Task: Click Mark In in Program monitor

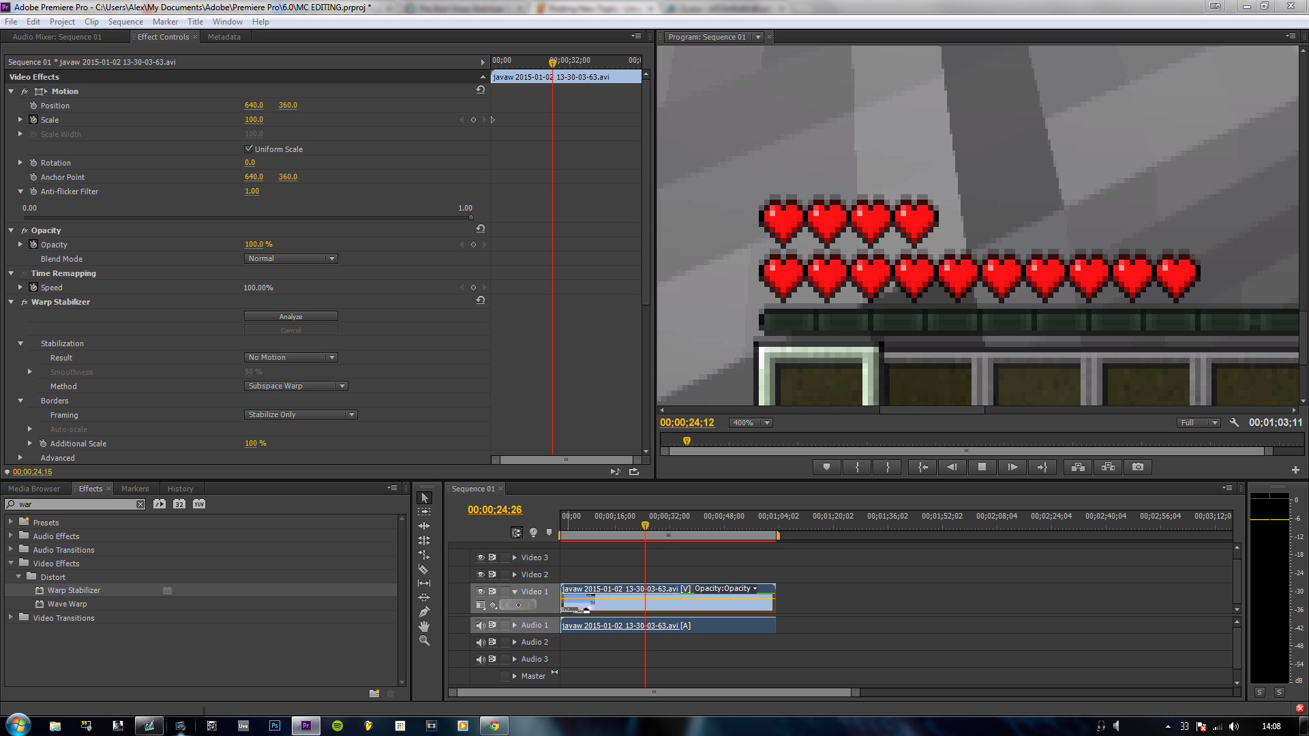Action: [x=858, y=467]
